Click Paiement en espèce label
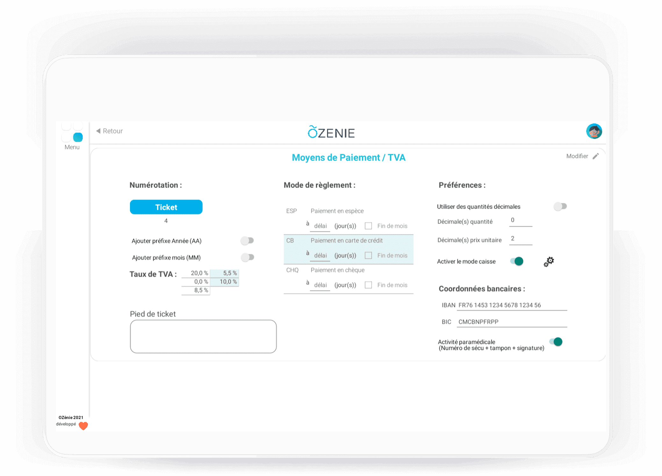 pos(337,211)
